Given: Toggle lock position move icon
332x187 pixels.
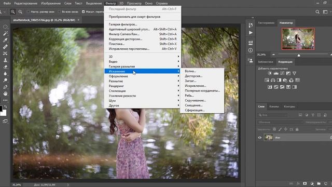Looking at the screenshot, I should tap(286, 129).
